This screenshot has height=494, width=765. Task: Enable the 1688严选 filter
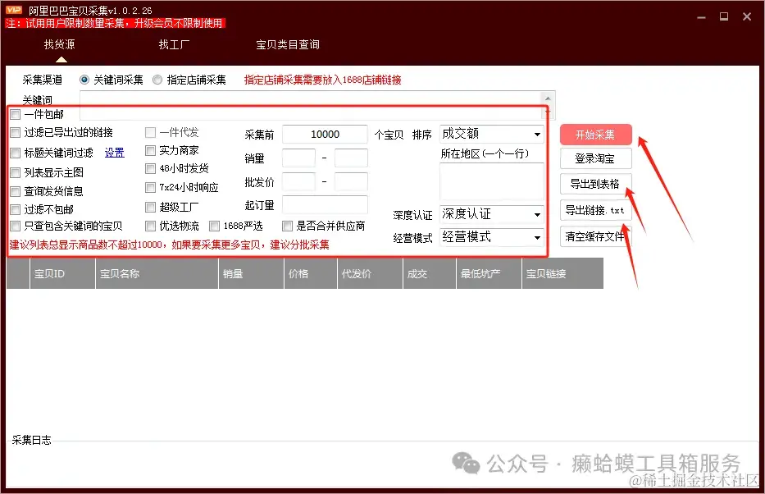point(214,226)
